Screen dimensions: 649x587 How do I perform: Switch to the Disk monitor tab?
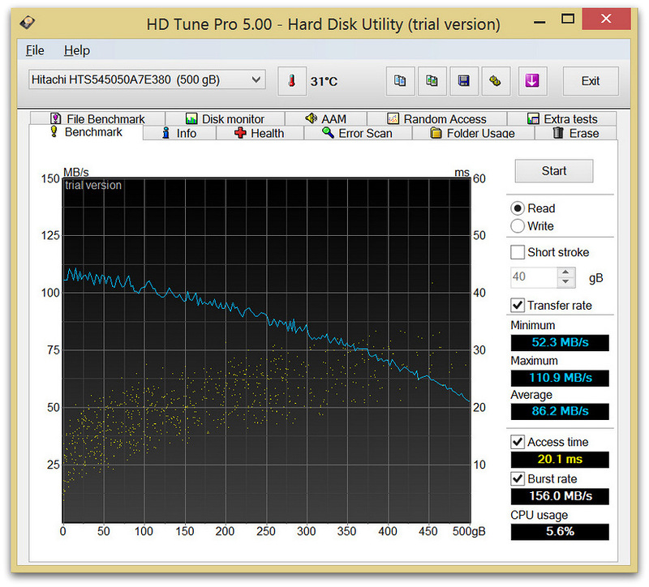pos(225,118)
